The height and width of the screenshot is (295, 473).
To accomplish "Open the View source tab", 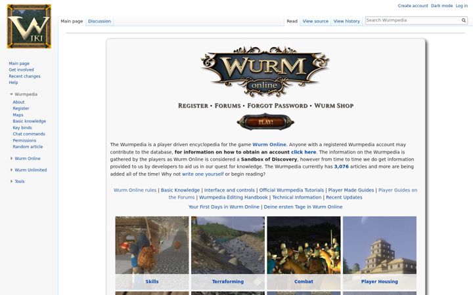I will click(315, 21).
